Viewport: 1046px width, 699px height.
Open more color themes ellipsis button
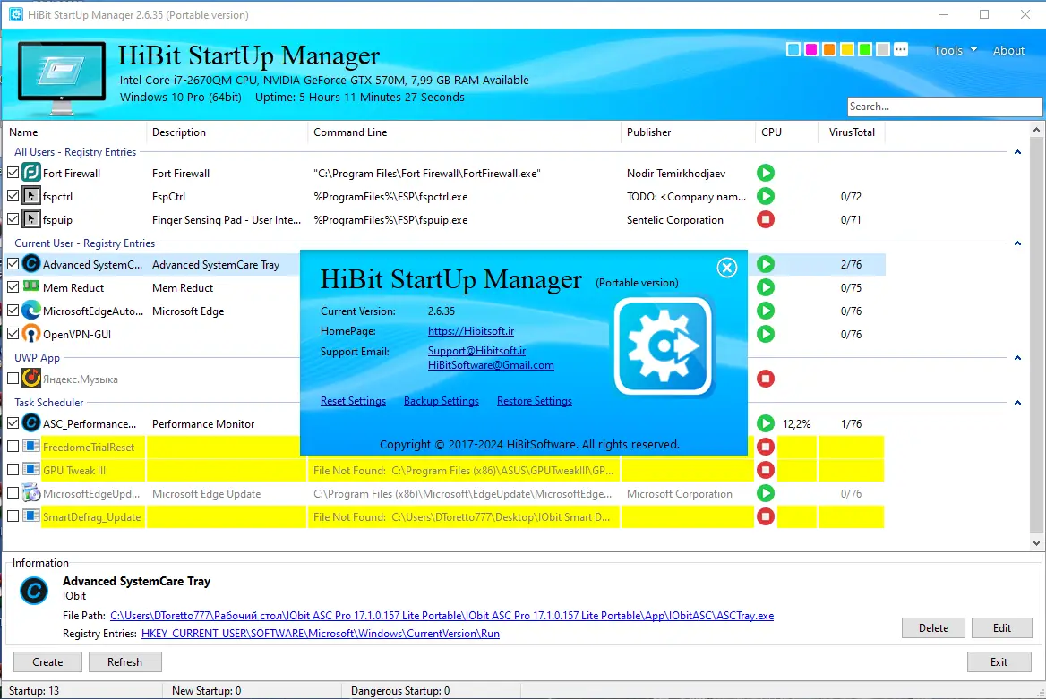(x=901, y=49)
